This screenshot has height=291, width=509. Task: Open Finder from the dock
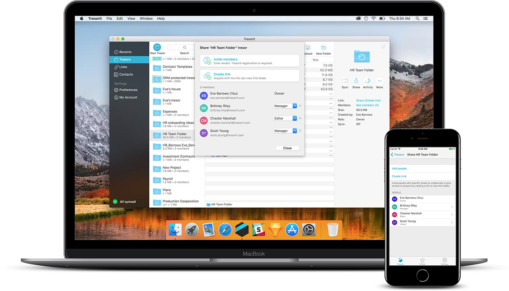click(x=175, y=230)
